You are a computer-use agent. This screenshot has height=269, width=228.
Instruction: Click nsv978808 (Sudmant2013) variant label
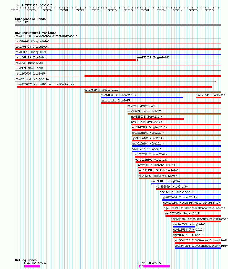(x=118, y=95)
